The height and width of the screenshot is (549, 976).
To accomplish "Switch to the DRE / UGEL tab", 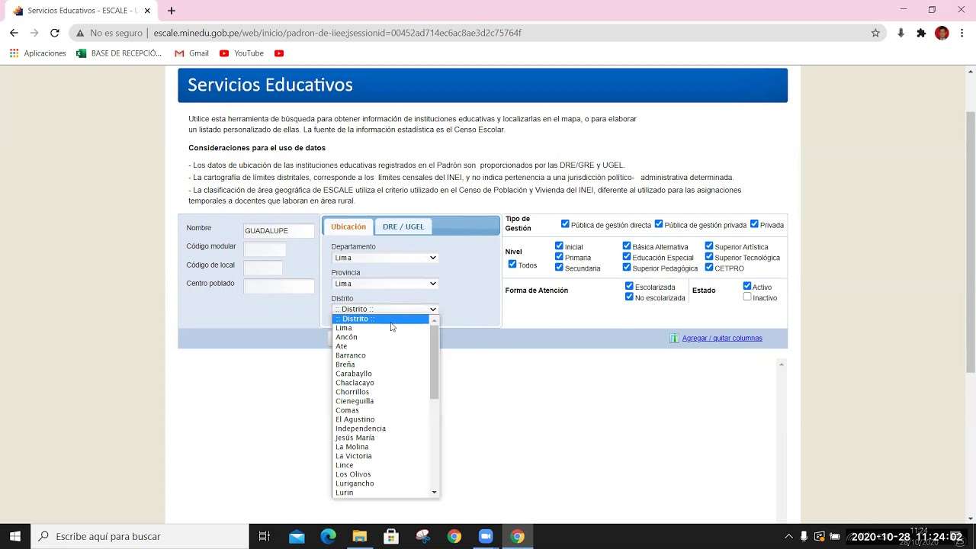I will pos(403,226).
